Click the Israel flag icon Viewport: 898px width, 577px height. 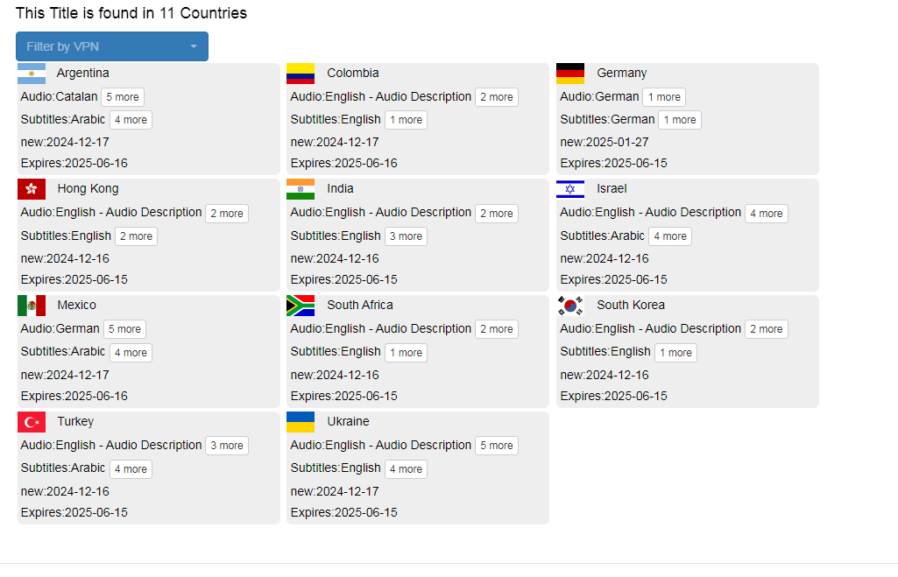570,189
